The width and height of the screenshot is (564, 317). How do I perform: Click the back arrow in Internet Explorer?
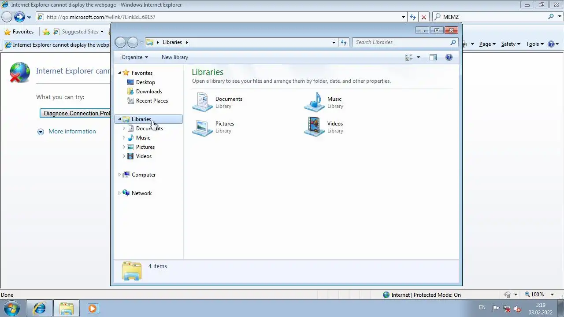(7, 17)
